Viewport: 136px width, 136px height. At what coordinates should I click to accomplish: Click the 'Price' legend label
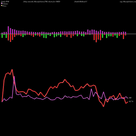(4, 6)
